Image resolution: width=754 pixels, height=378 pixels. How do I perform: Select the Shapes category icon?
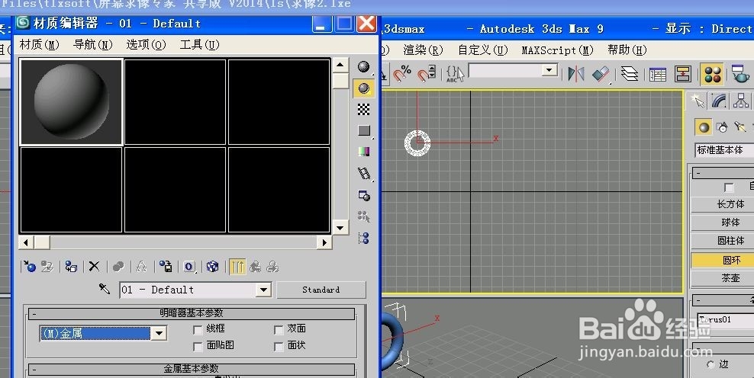(x=722, y=127)
